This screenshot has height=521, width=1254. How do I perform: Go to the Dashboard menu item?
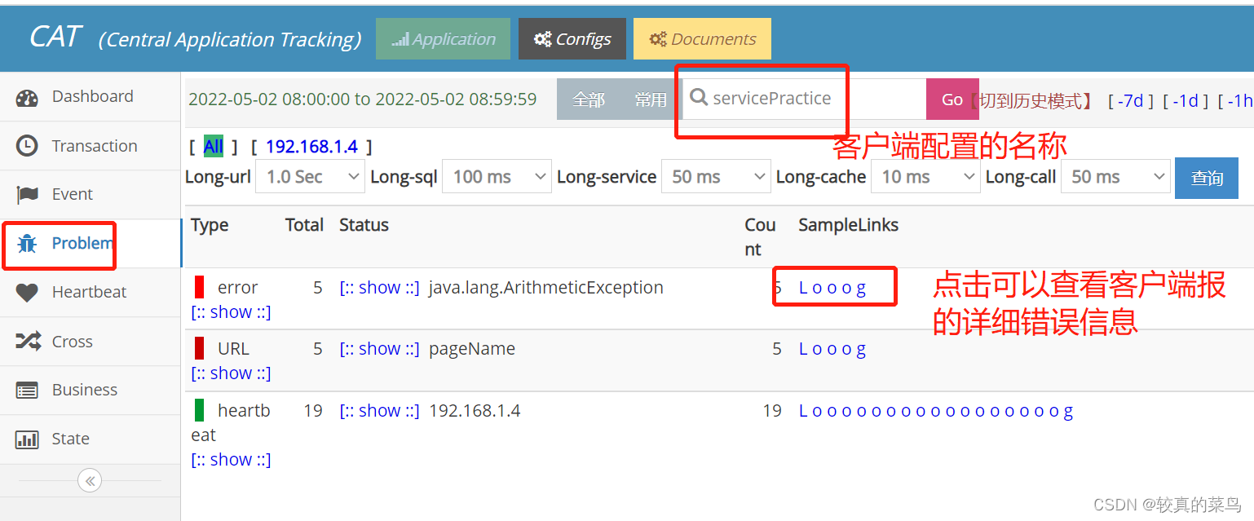(x=90, y=97)
